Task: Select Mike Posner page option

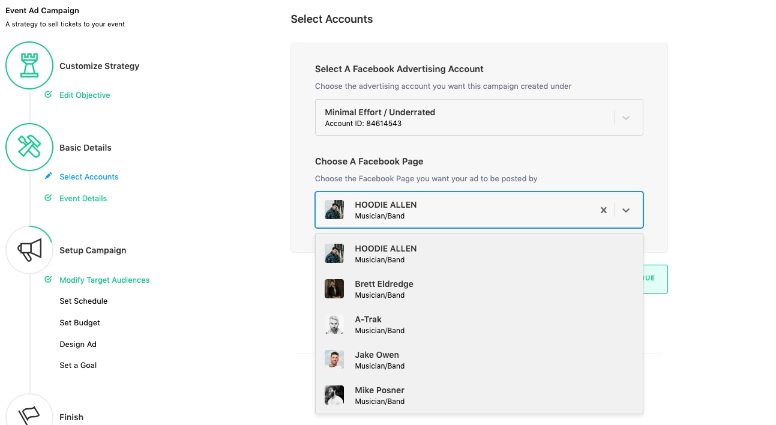Action: 479,395
